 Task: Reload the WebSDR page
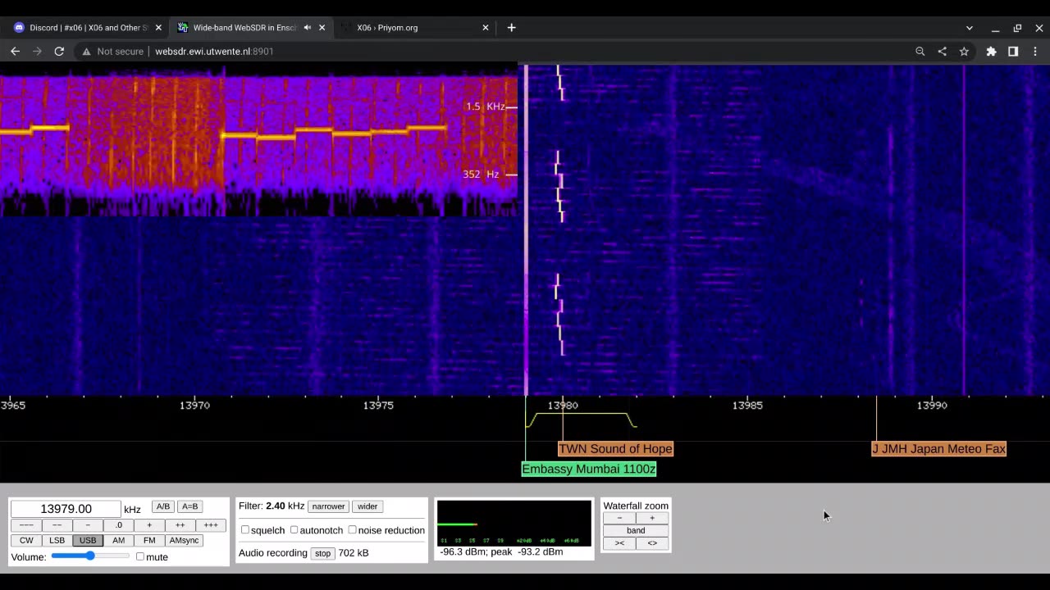tap(59, 51)
